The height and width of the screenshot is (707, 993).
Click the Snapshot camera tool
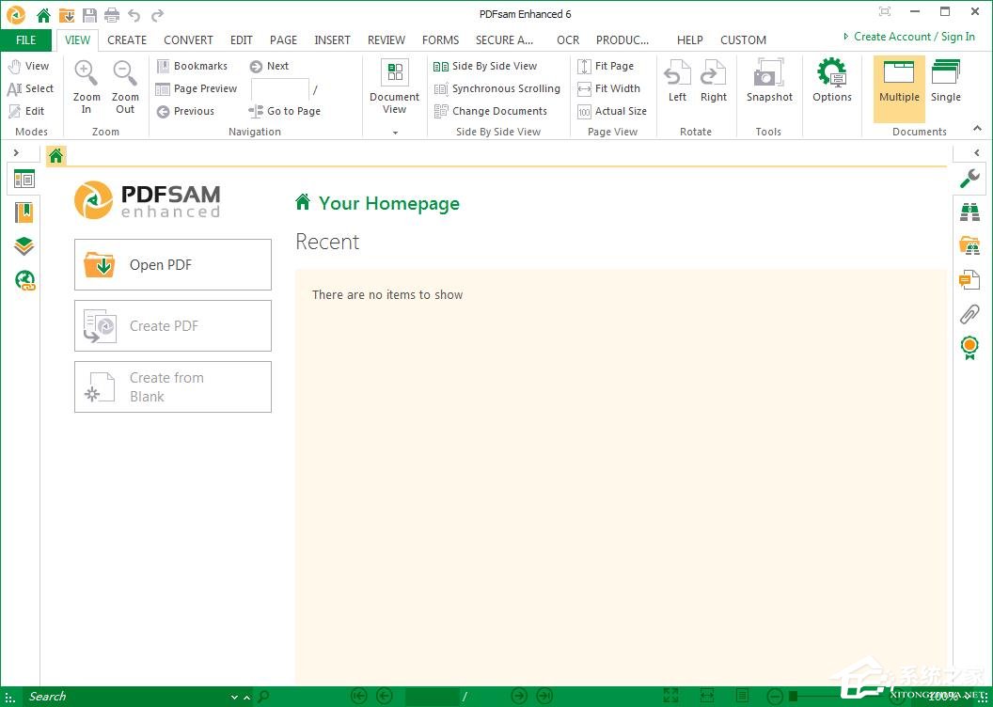click(x=769, y=81)
